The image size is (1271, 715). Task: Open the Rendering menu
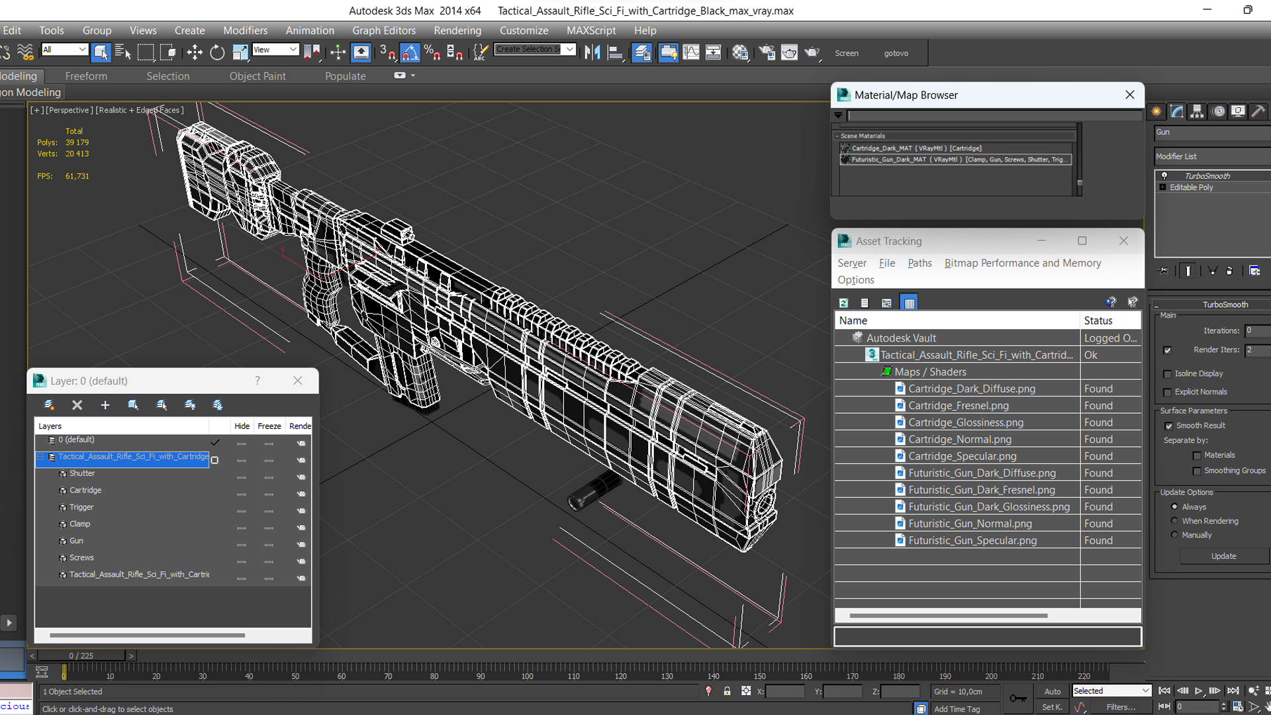tap(457, 30)
